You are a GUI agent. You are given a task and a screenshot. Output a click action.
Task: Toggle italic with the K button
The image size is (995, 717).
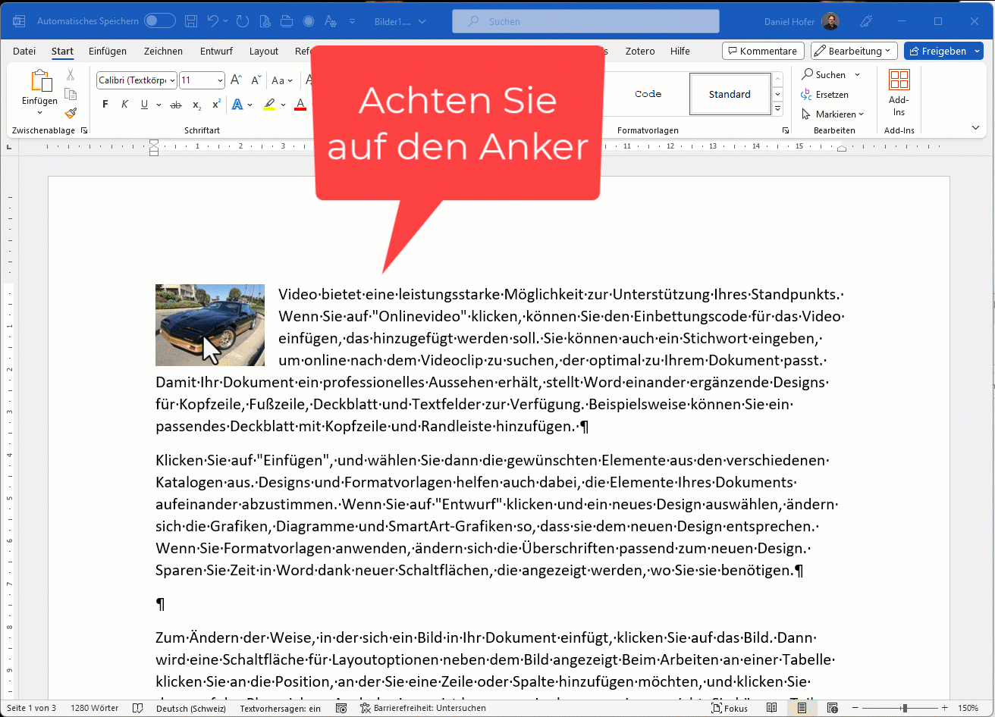pyautogui.click(x=125, y=105)
